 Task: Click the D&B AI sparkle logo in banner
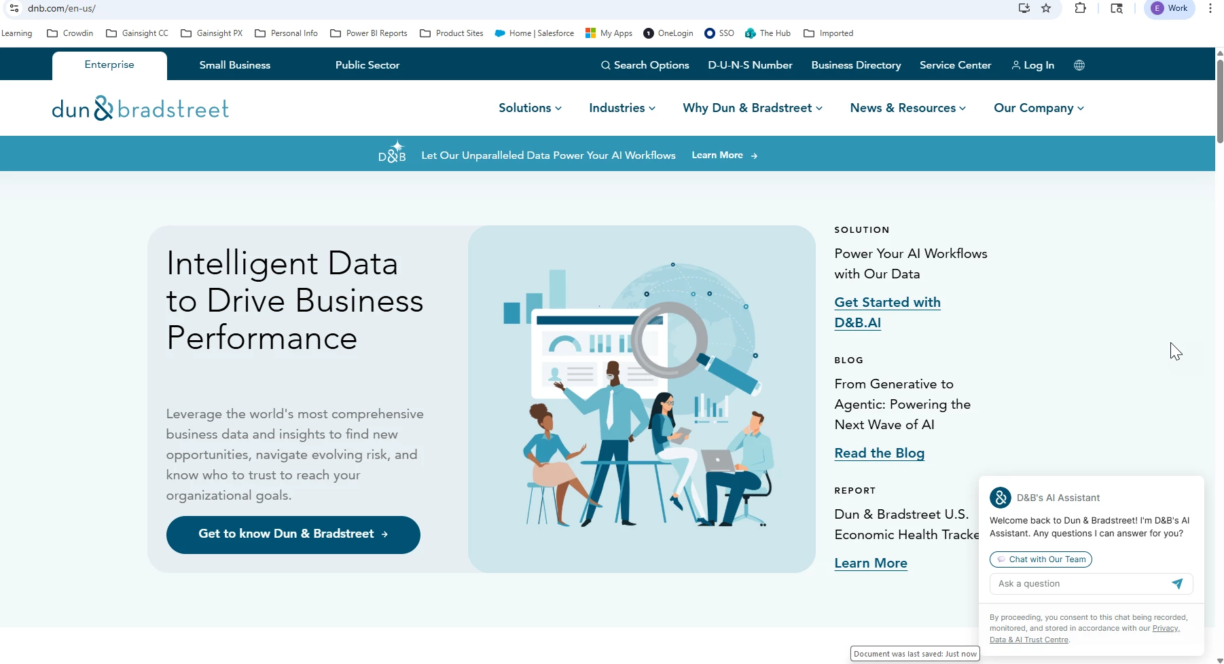(x=393, y=153)
